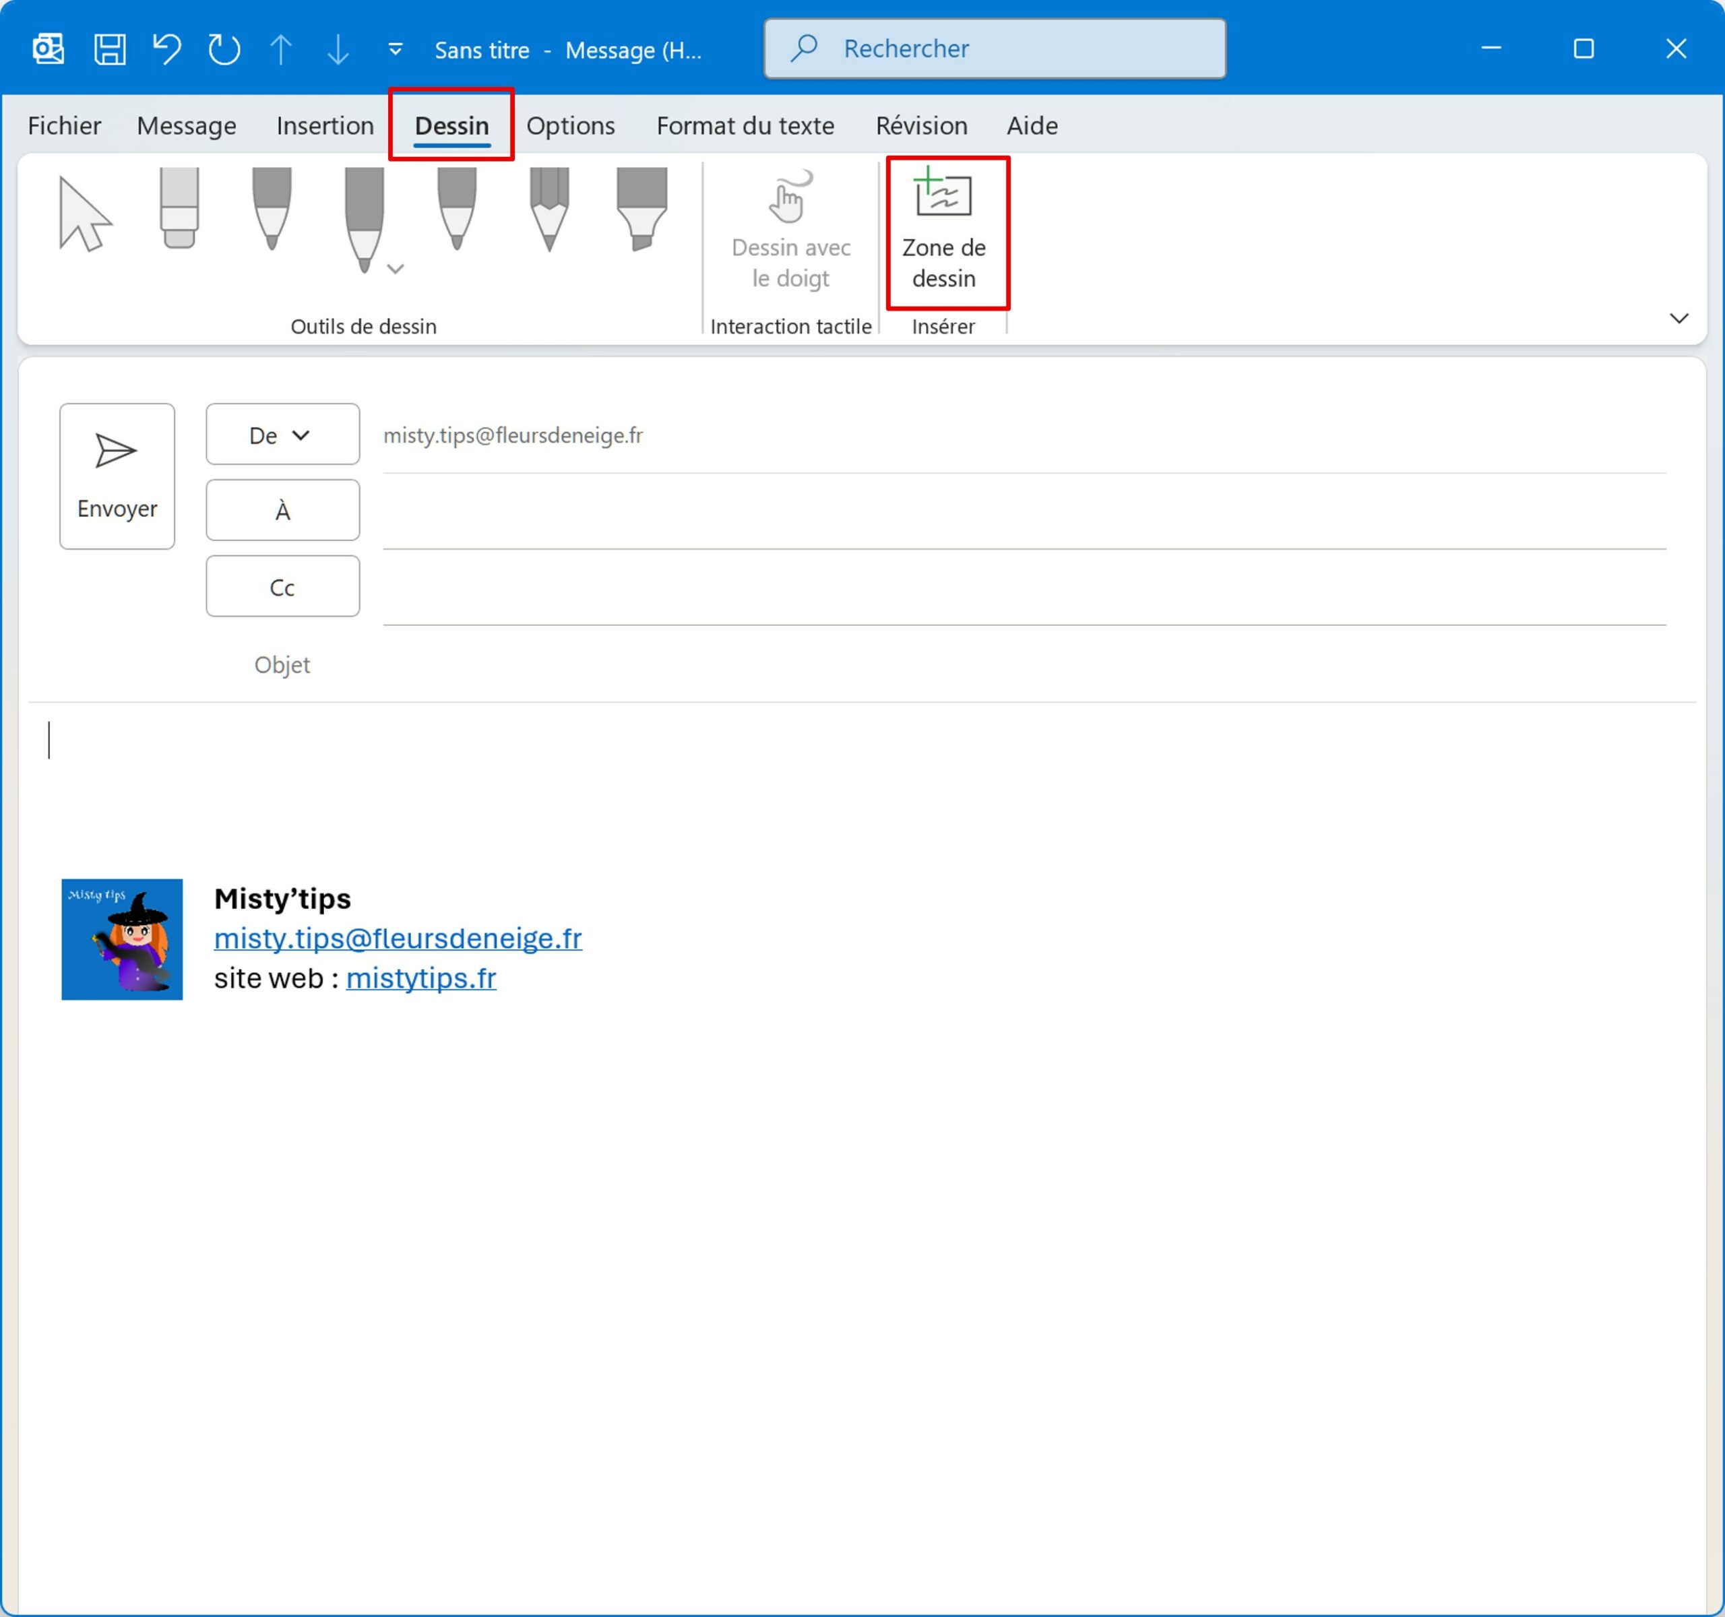Image resolution: width=1725 pixels, height=1617 pixels.
Task: Click the 'Sans titre - Message' window title
Action: (567, 51)
